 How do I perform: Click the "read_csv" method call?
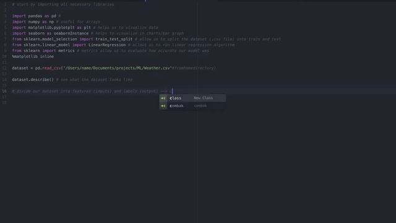51,68
